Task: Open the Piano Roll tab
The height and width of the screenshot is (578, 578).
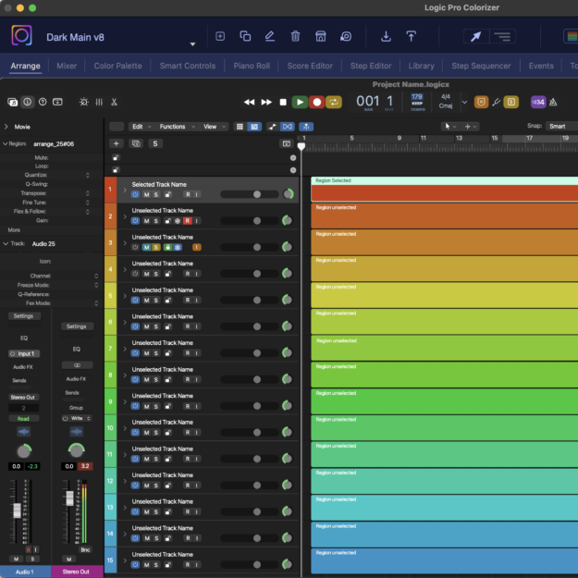Action: [252, 66]
